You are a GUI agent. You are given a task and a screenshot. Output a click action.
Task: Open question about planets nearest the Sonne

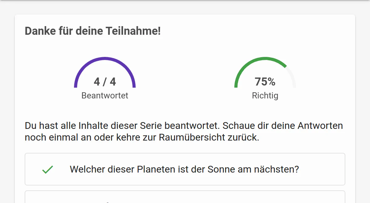pyautogui.click(x=185, y=169)
